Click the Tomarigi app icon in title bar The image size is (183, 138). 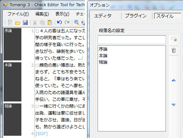point(5,5)
